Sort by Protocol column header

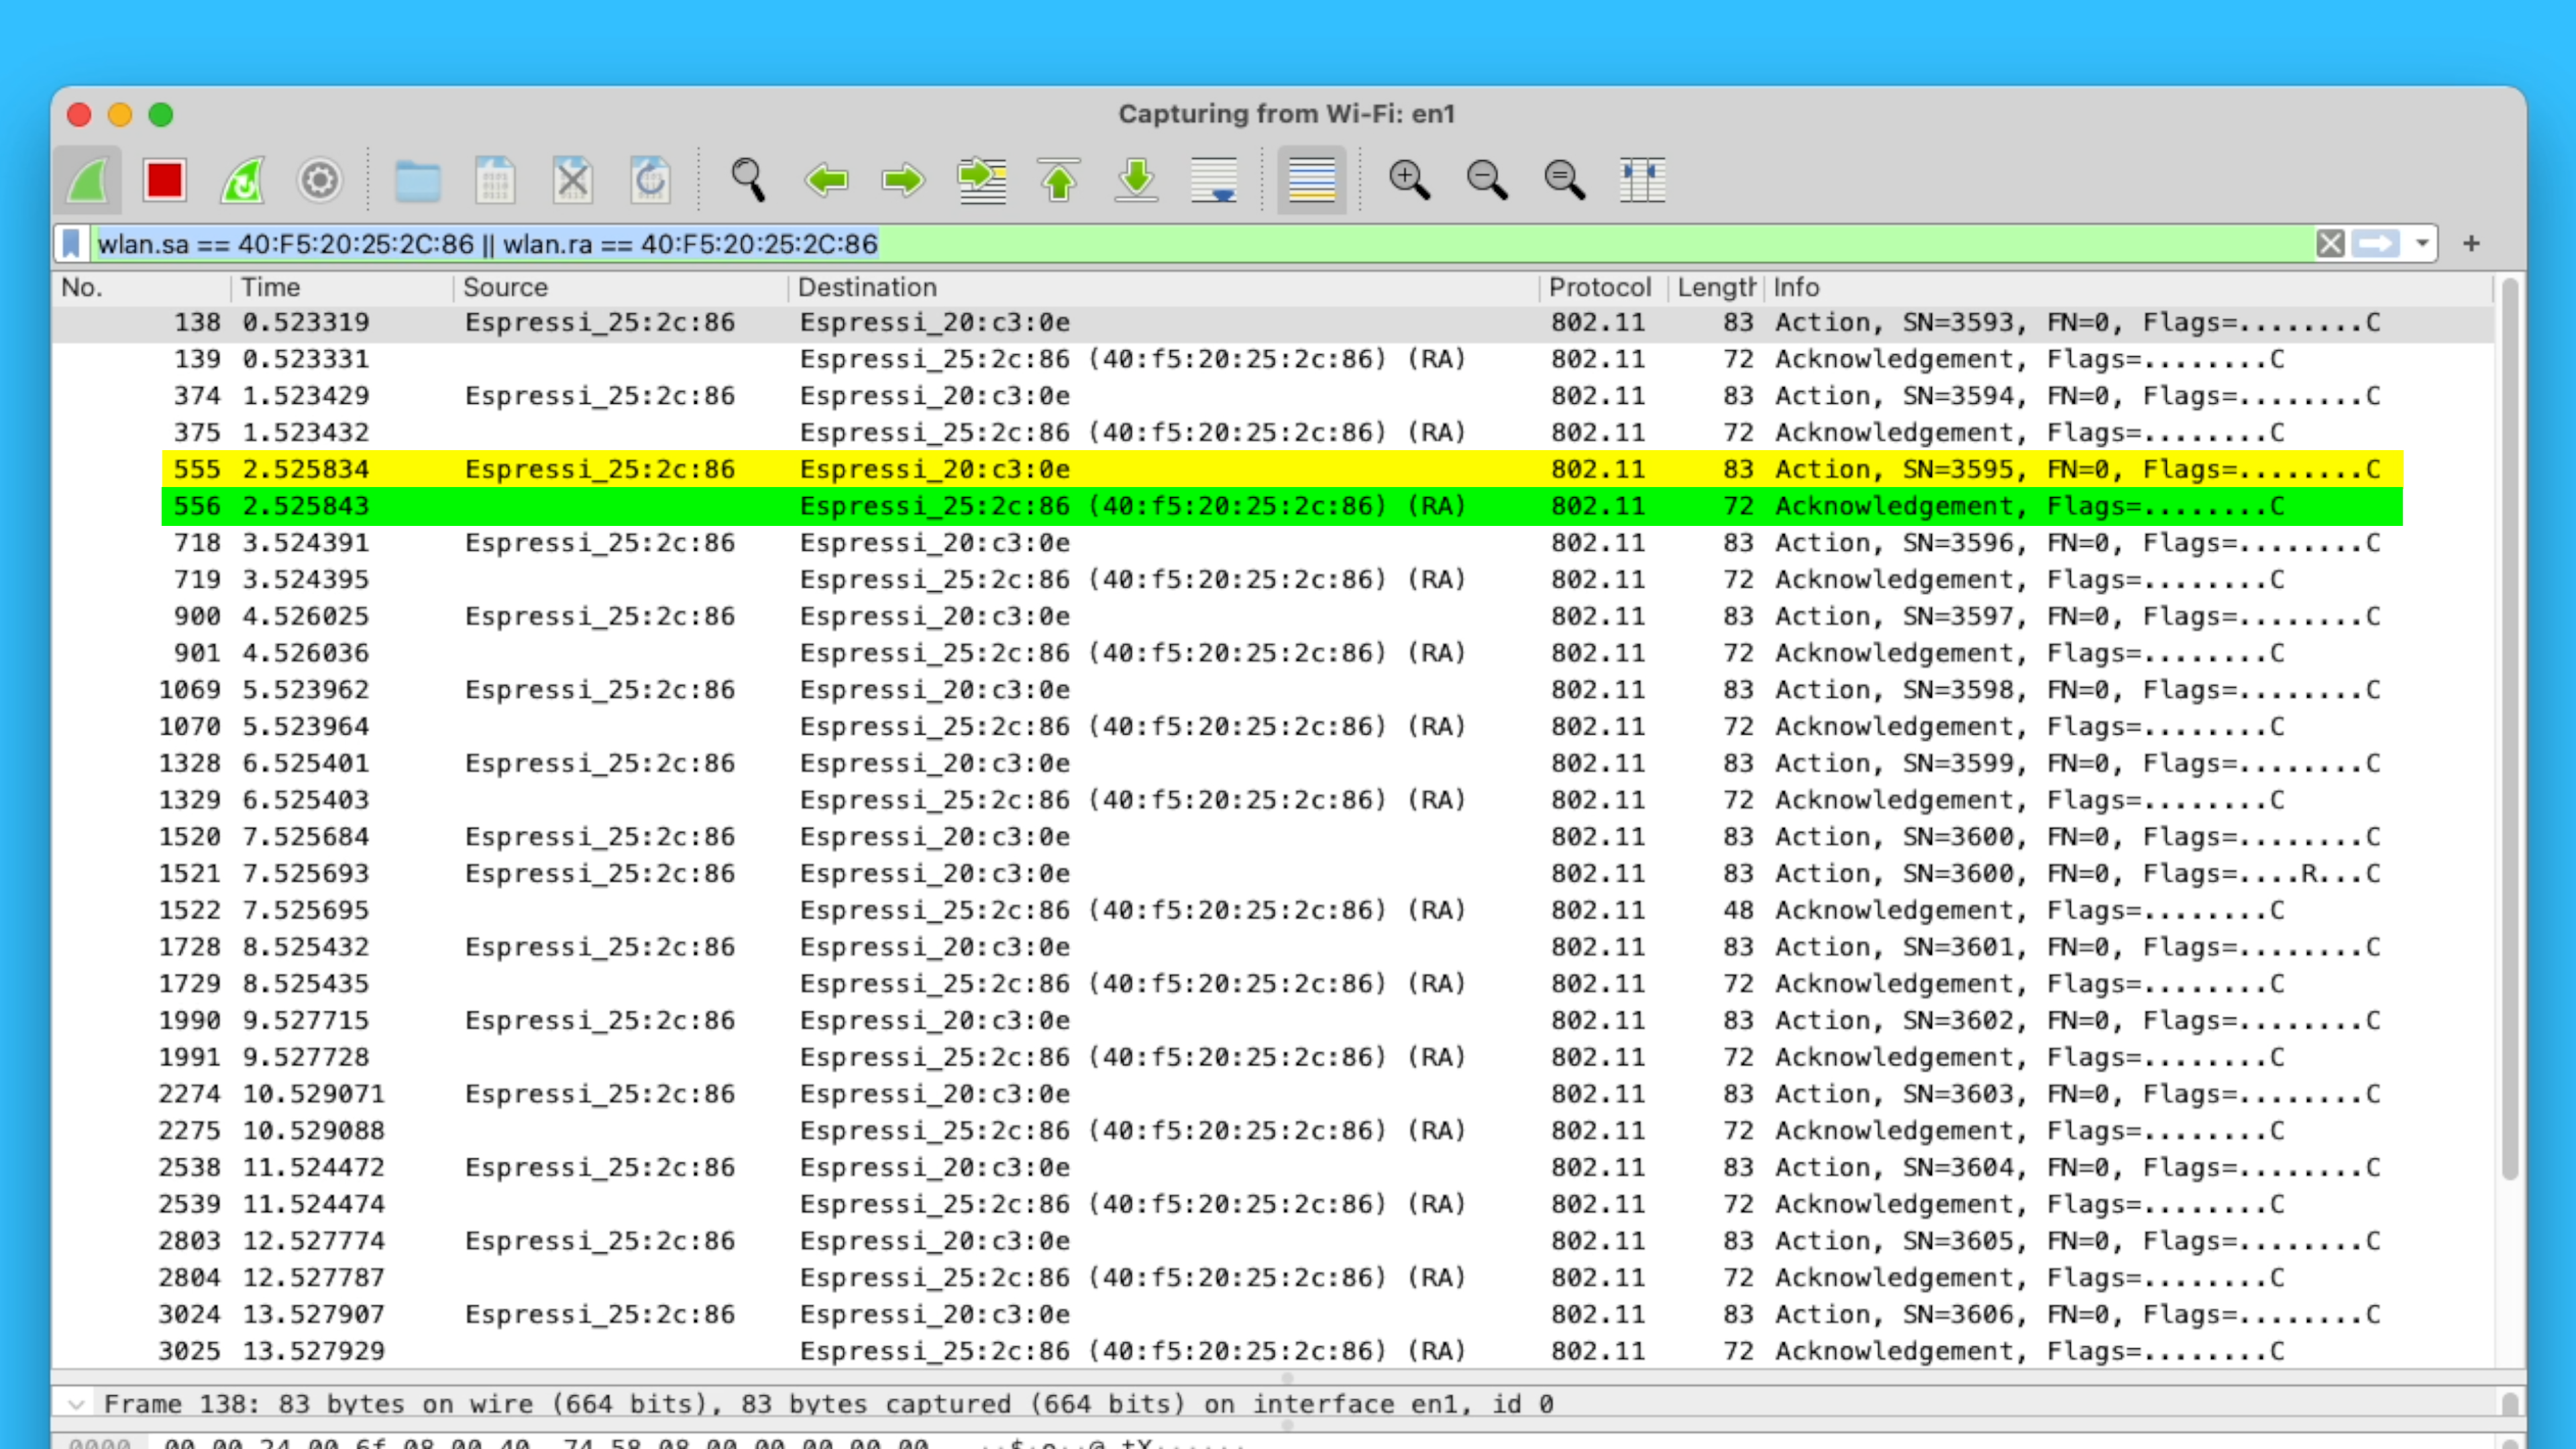(1599, 288)
